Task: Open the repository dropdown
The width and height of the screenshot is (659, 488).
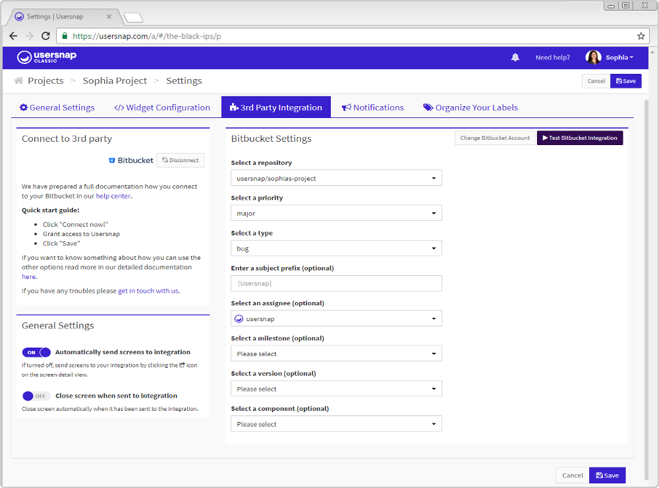Action: (336, 178)
